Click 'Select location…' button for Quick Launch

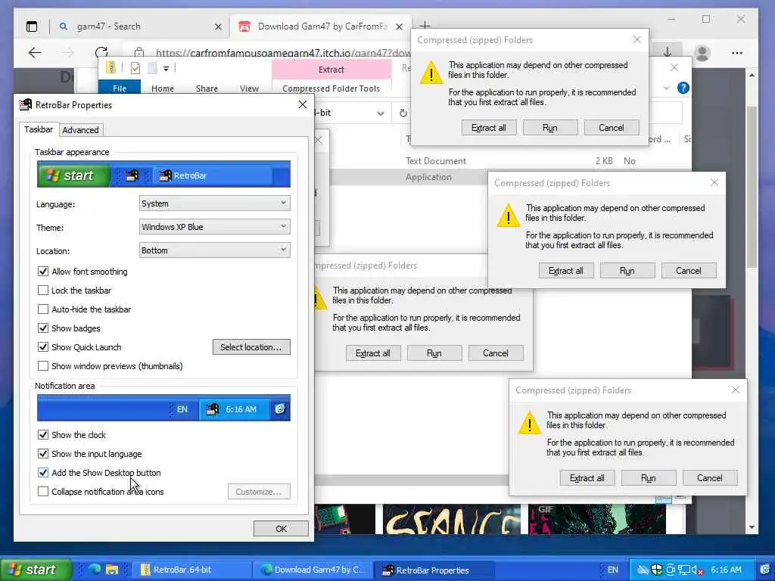pyautogui.click(x=251, y=347)
